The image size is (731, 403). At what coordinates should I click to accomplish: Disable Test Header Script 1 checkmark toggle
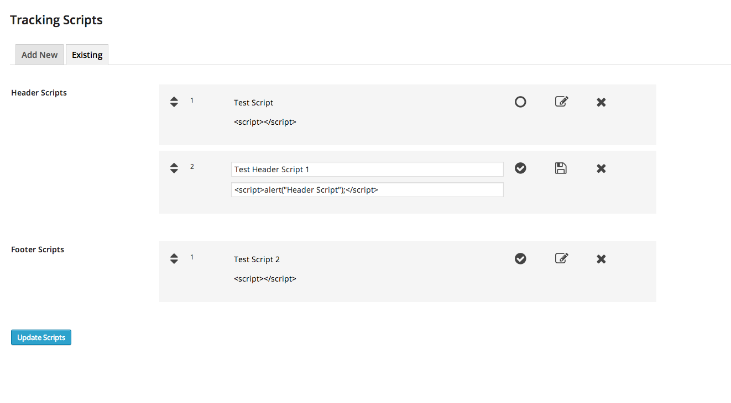[520, 168]
